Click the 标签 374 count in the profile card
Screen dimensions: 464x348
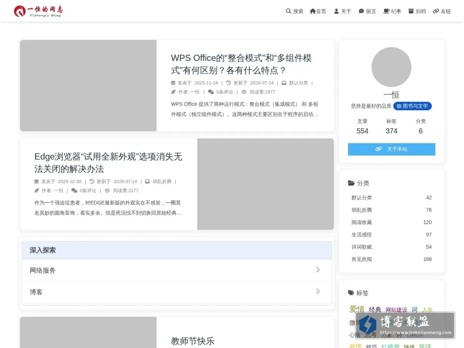[x=391, y=126]
